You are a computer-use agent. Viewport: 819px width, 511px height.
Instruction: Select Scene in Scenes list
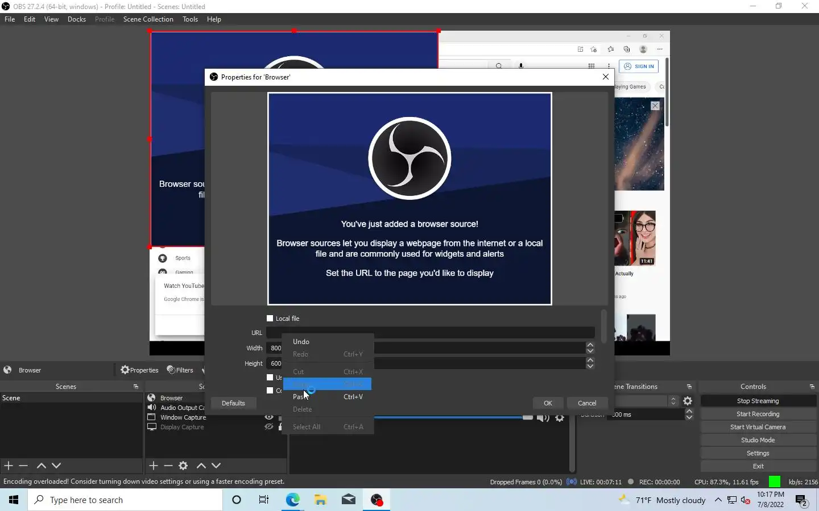tap(71, 398)
